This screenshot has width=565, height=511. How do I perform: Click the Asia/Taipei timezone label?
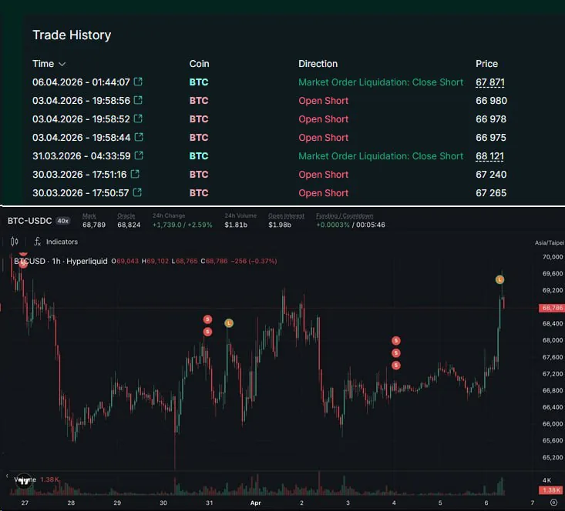pos(549,242)
